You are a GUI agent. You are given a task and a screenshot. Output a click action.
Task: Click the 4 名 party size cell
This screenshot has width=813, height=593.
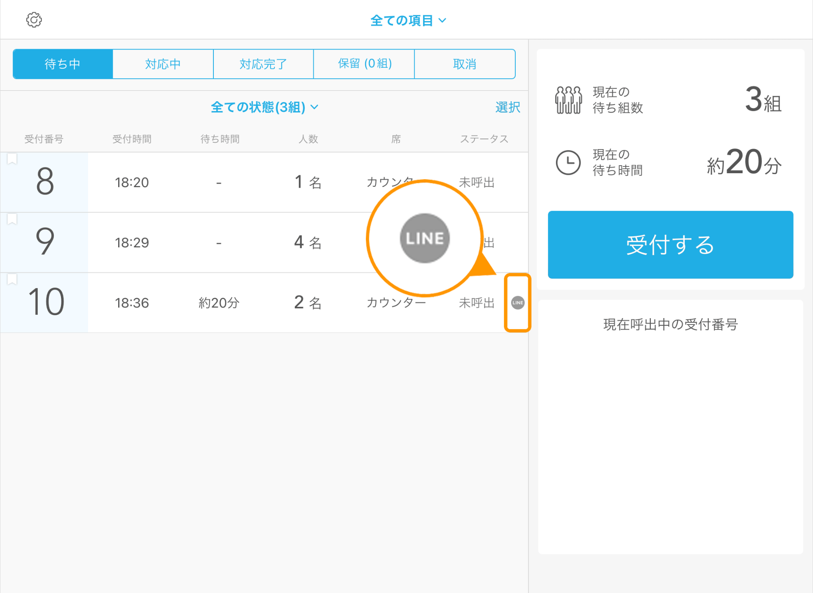point(308,242)
